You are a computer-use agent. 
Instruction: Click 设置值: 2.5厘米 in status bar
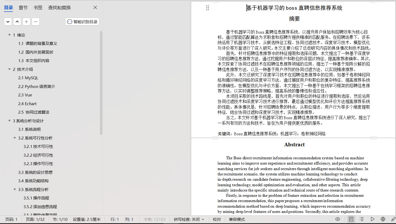point(87,220)
